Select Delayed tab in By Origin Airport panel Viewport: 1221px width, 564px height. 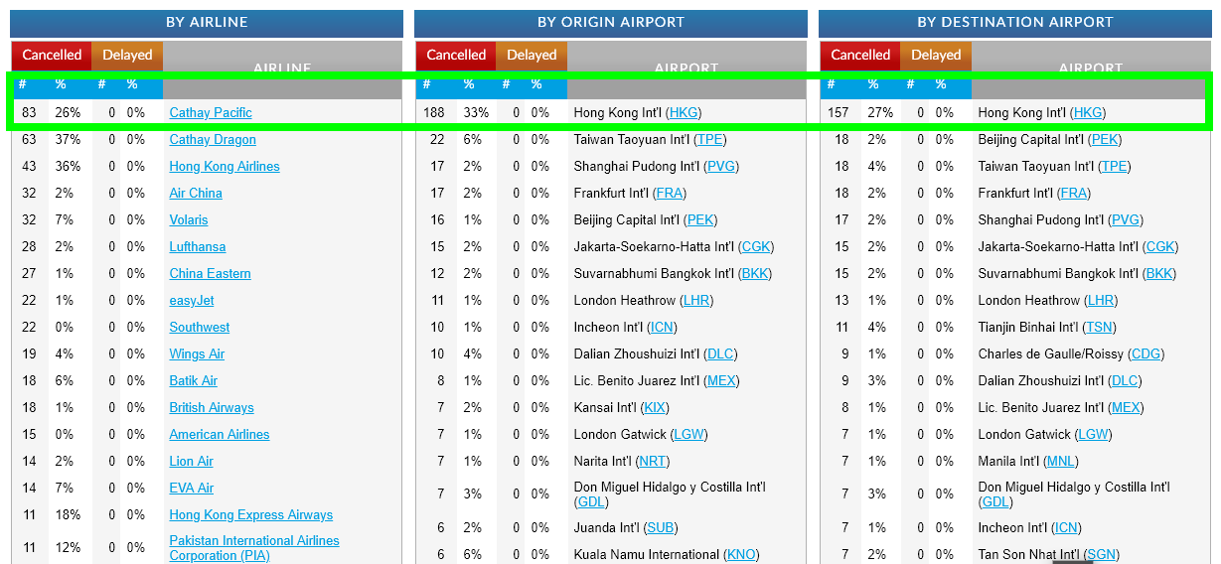pyautogui.click(x=532, y=56)
